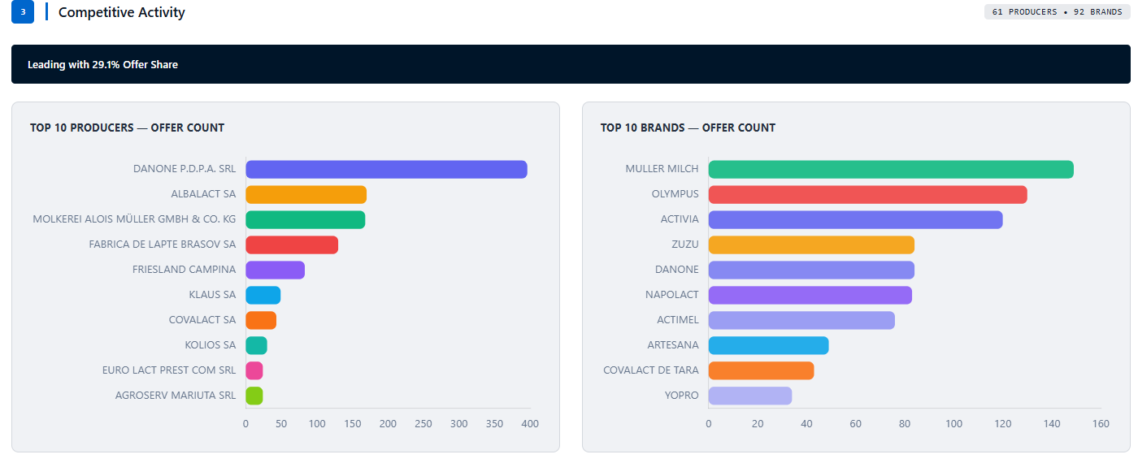Image resolution: width=1138 pixels, height=463 pixels.
Task: Click the 140 axis value in brands chart
Action: 1052,424
